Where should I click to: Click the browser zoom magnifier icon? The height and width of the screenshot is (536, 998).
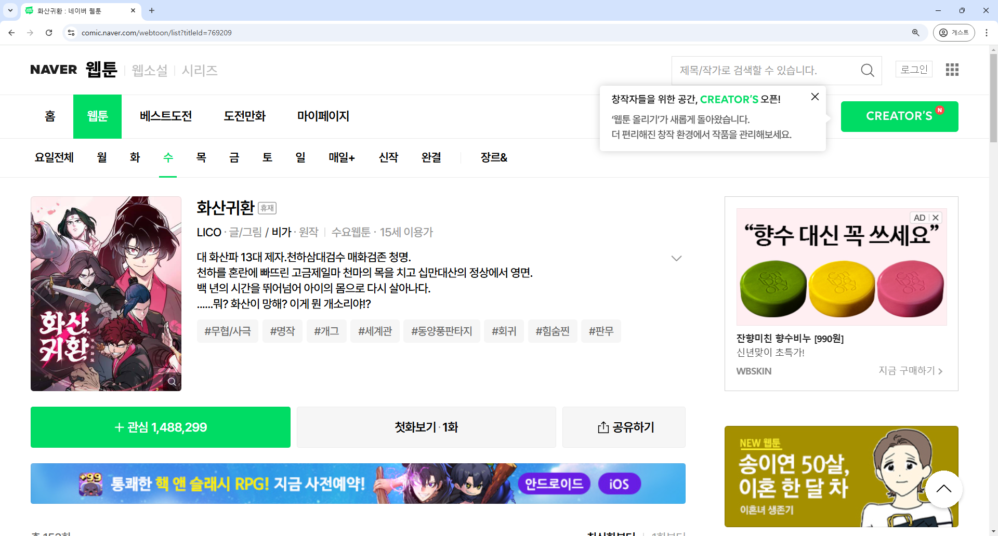tap(916, 33)
